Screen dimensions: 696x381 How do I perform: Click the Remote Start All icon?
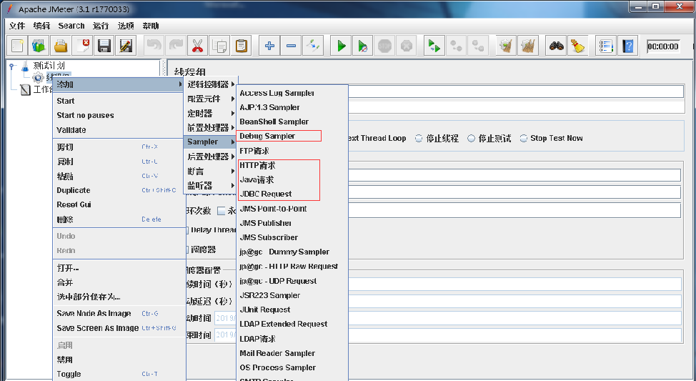pyautogui.click(x=434, y=46)
